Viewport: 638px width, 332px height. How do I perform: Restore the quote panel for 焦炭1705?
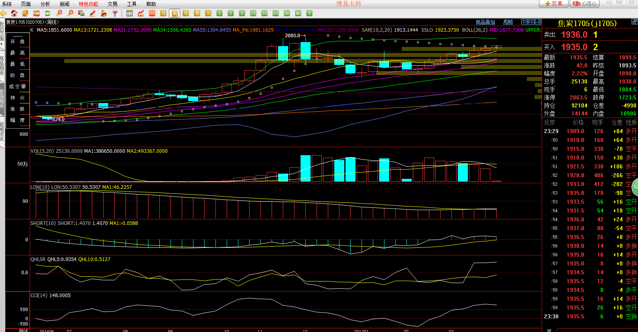(x=635, y=21)
